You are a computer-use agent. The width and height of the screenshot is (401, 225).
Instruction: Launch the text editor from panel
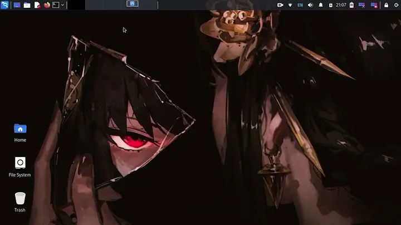[x=37, y=5]
